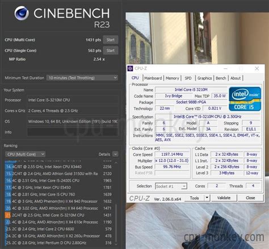Click the Validate button in CPU-Z
269x249 pixels.
224,198
